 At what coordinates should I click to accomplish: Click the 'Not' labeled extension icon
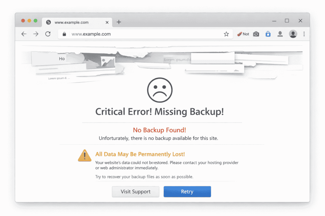[x=243, y=34]
